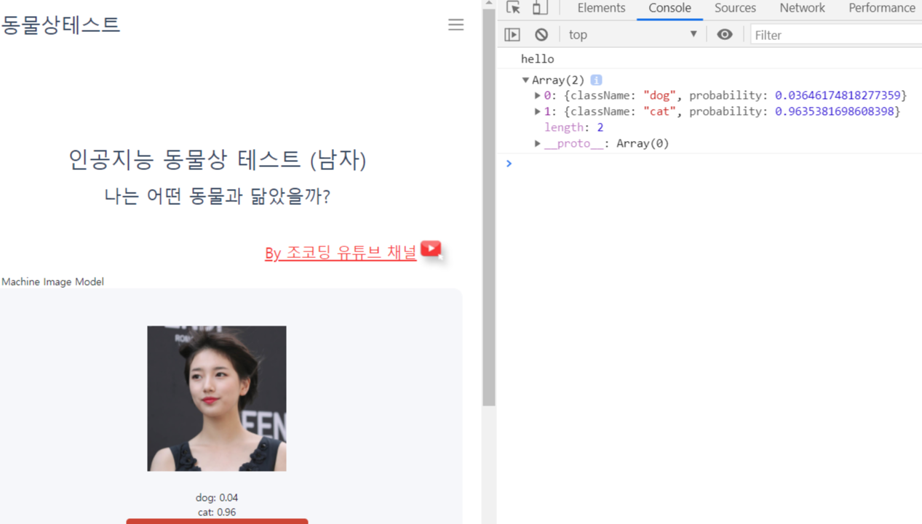922x524 pixels.
Task: Toggle the device toolbar icon
Action: (539, 8)
